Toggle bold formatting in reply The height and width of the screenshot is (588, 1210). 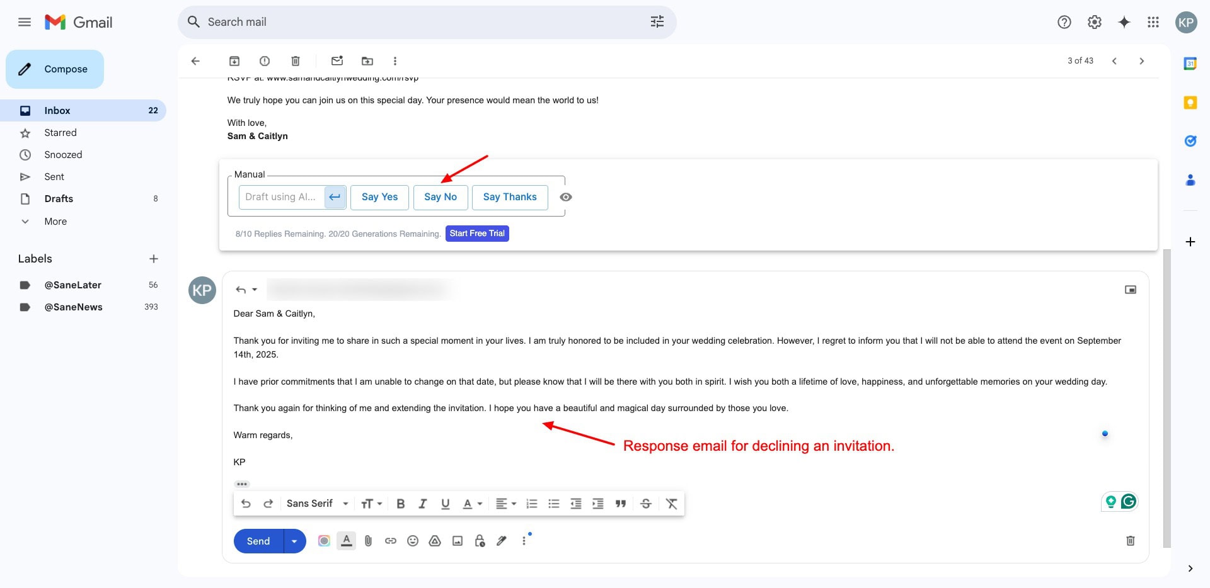point(400,504)
